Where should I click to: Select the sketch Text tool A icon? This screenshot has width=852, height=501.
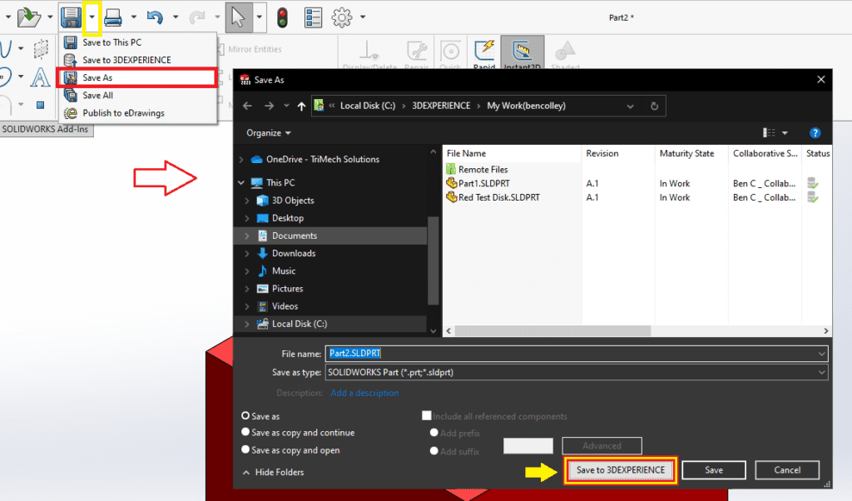(40, 77)
